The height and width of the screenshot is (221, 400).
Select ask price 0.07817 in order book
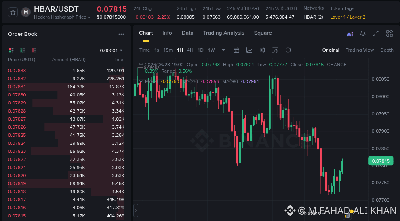click(17, 200)
